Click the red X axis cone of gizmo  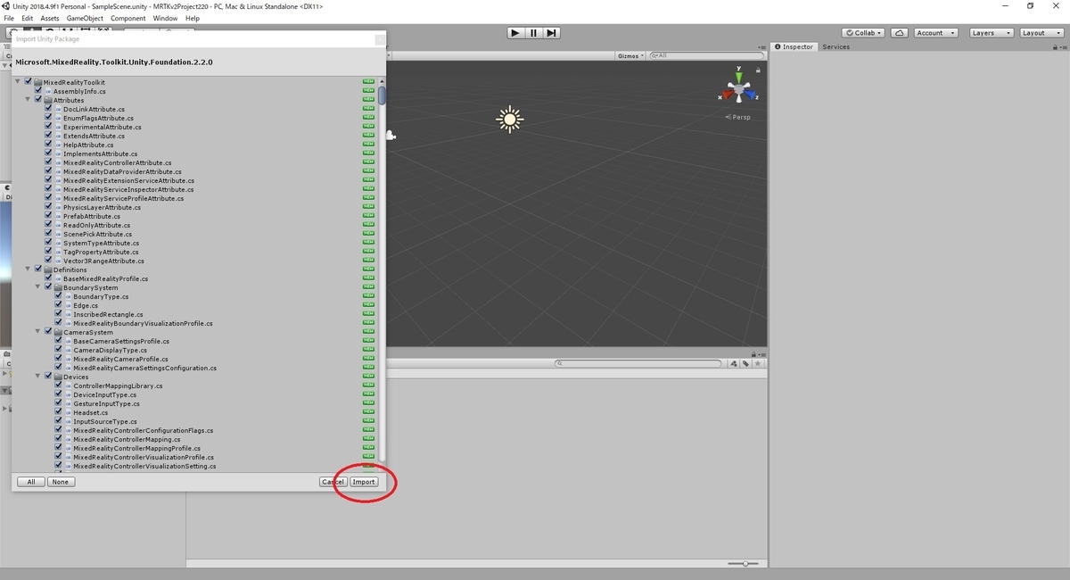click(727, 93)
